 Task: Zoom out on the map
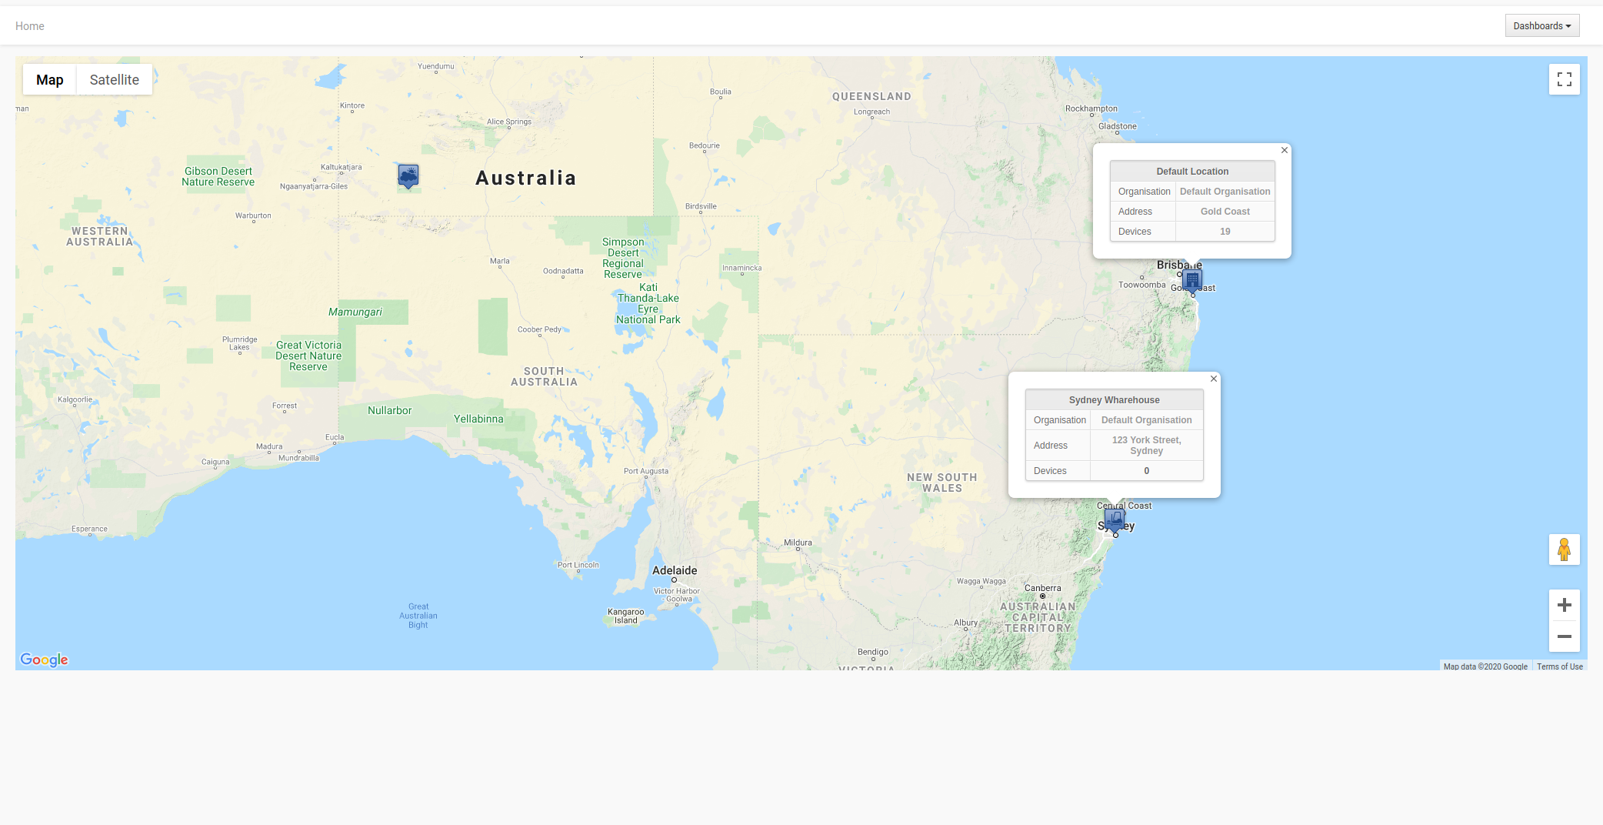[x=1564, y=636]
